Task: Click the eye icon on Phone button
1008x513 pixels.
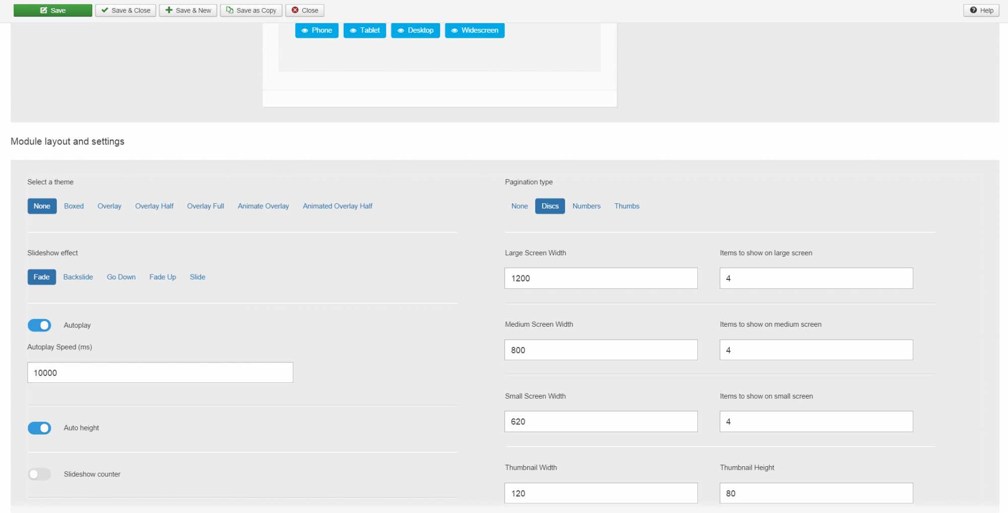Action: (304, 31)
